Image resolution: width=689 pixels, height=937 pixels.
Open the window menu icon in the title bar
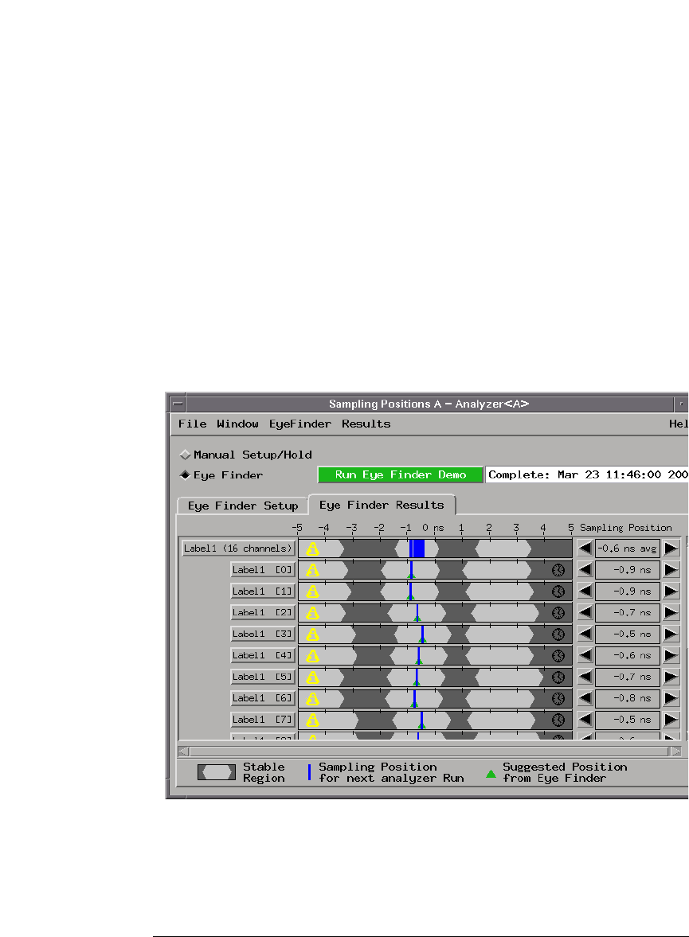(178, 404)
